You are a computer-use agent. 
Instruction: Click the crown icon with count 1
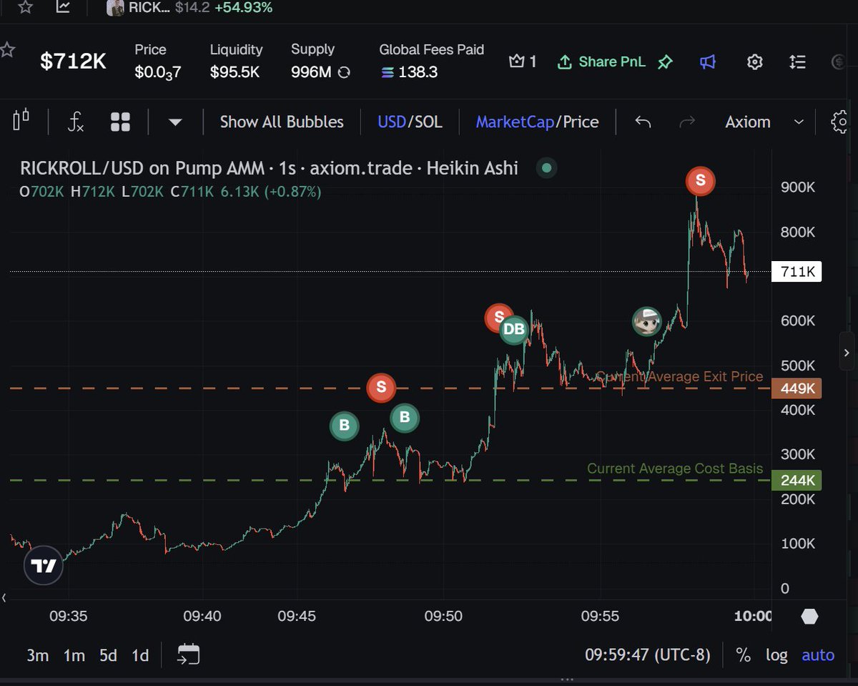coord(523,62)
